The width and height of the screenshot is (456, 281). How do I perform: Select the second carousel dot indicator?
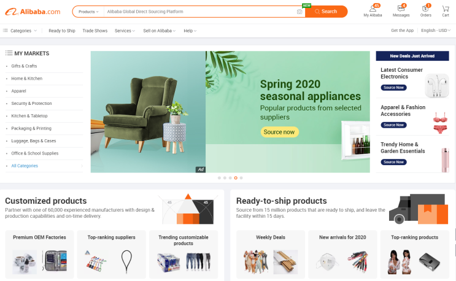click(x=225, y=178)
